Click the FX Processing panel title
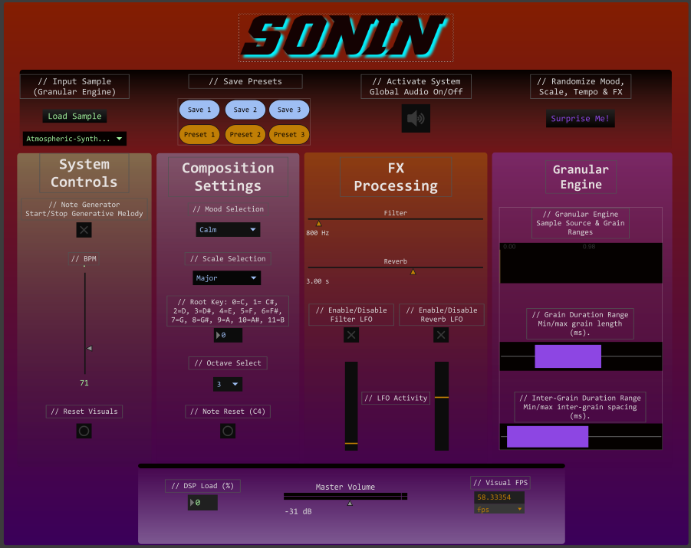Screen dimensions: 691x548 (x=396, y=176)
